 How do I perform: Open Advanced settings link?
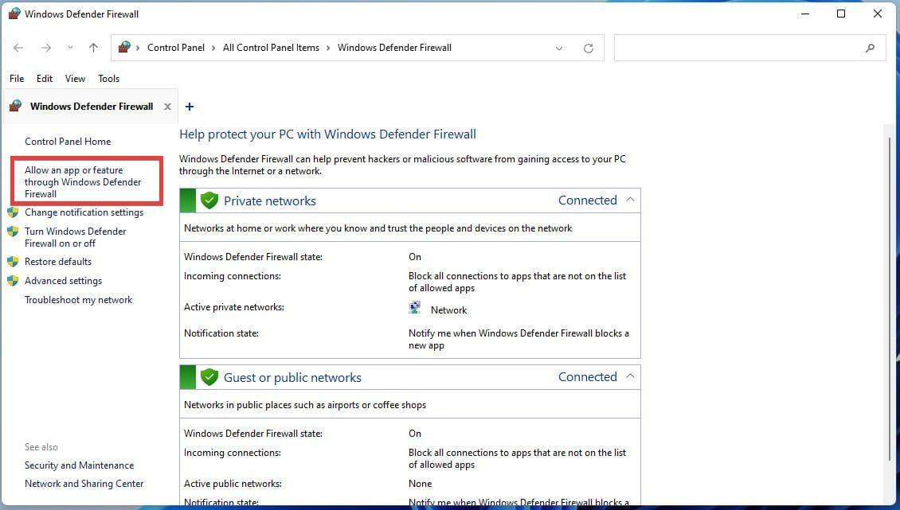63,281
